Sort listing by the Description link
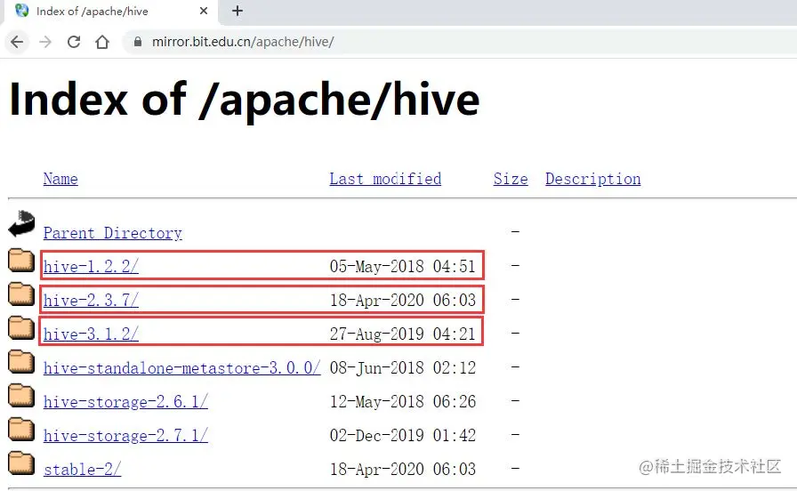The image size is (797, 491). click(x=593, y=179)
